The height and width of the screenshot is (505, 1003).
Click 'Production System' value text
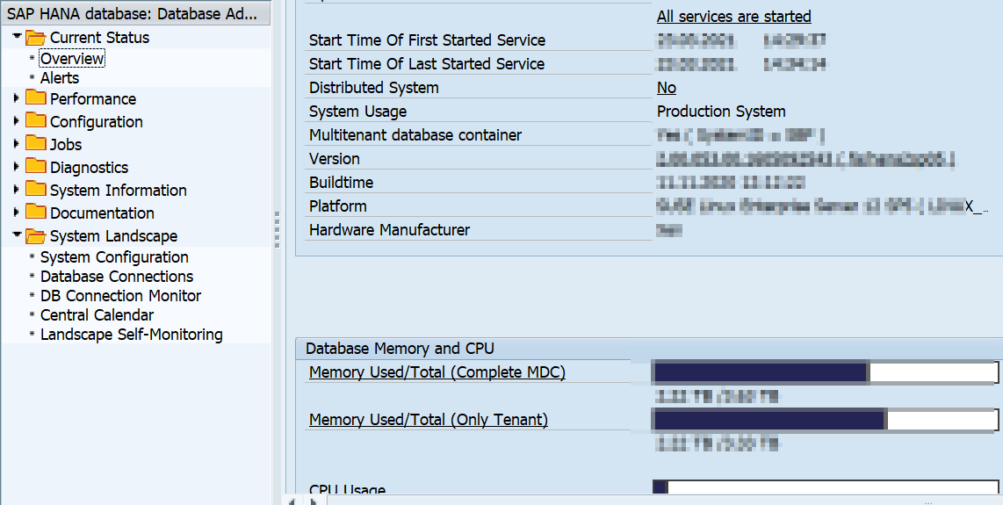click(721, 112)
